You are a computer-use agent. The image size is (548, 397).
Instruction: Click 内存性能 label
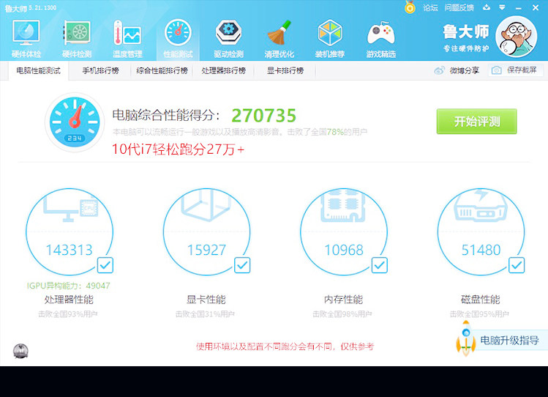coord(344,300)
